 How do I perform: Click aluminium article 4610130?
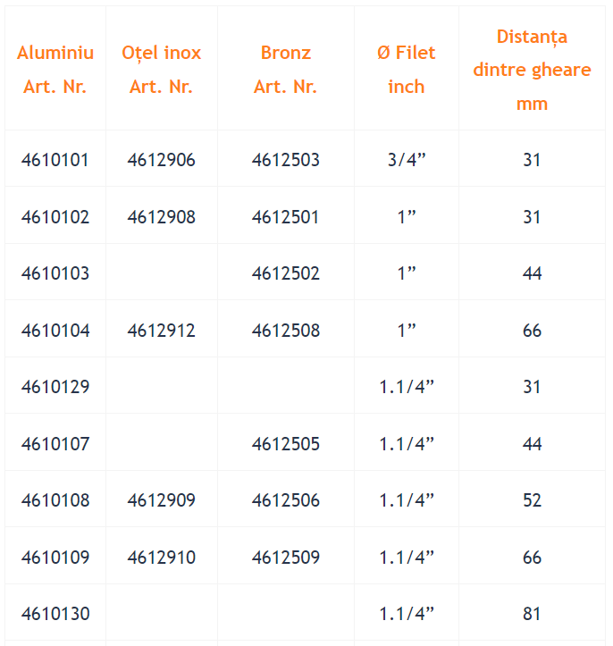55,614
